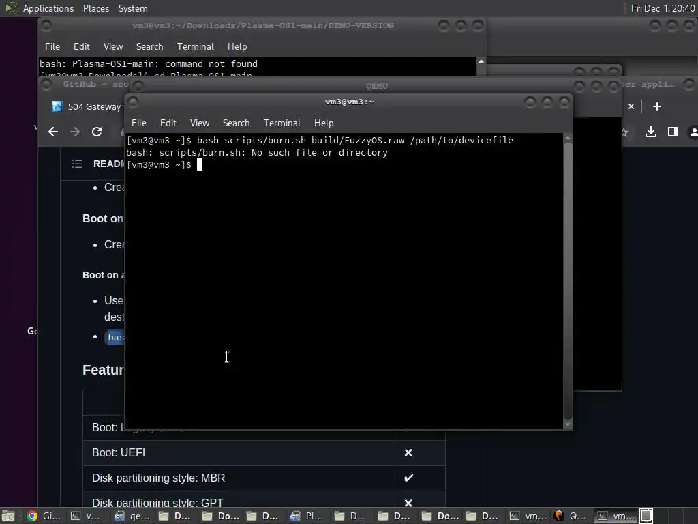
Task: Reload the browser page
Action: pyautogui.click(x=97, y=132)
